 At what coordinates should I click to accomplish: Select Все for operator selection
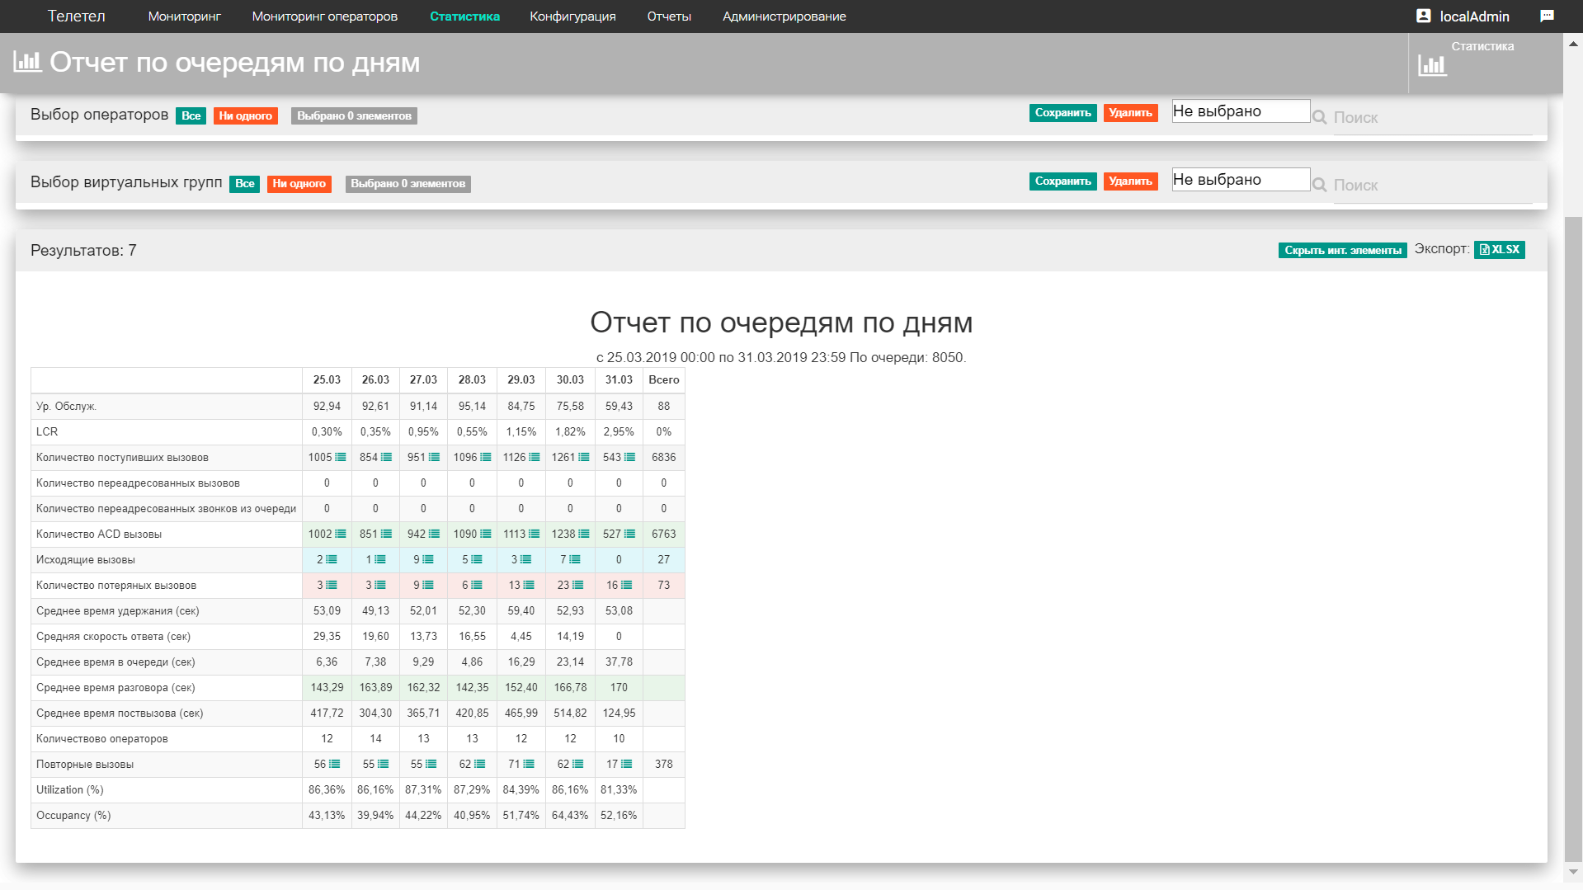191,115
